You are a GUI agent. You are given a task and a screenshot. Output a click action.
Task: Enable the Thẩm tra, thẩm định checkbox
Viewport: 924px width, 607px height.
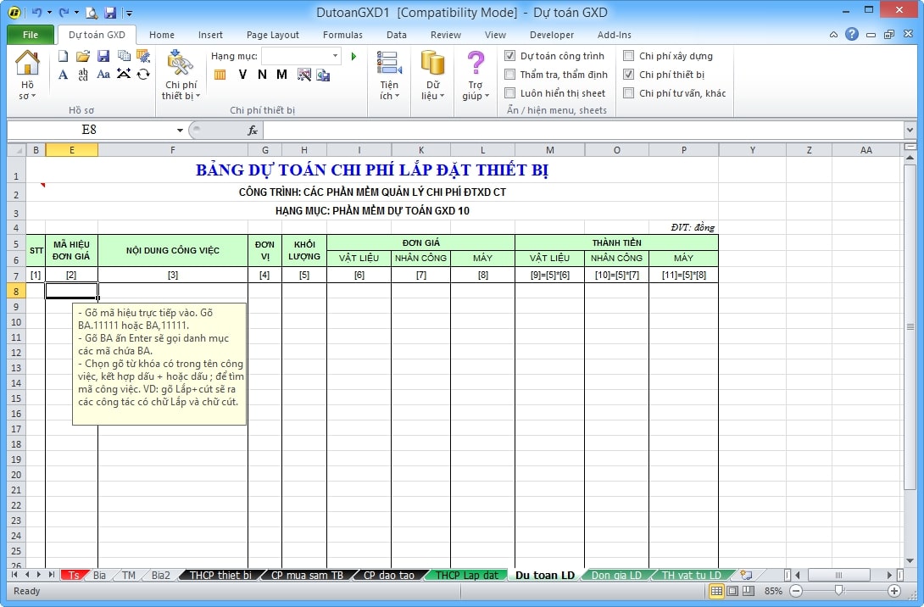click(x=510, y=75)
